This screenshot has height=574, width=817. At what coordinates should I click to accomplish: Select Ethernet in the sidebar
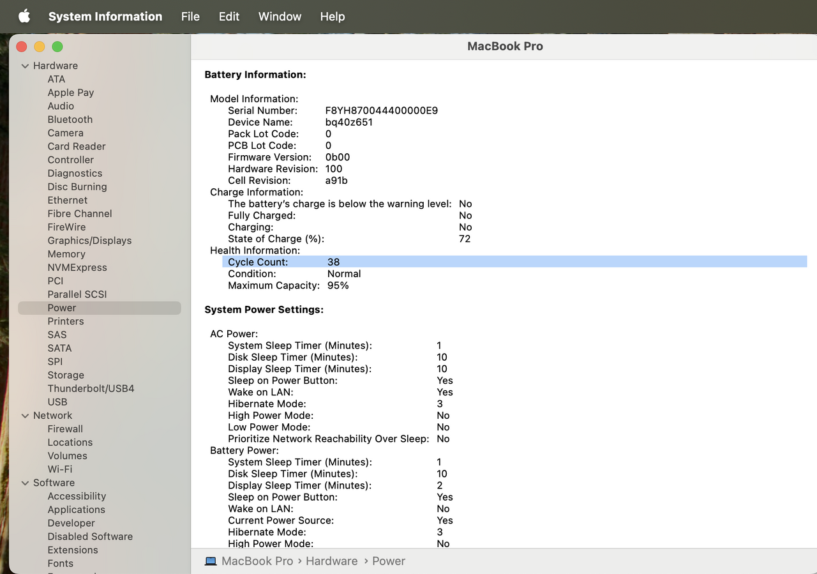click(68, 200)
